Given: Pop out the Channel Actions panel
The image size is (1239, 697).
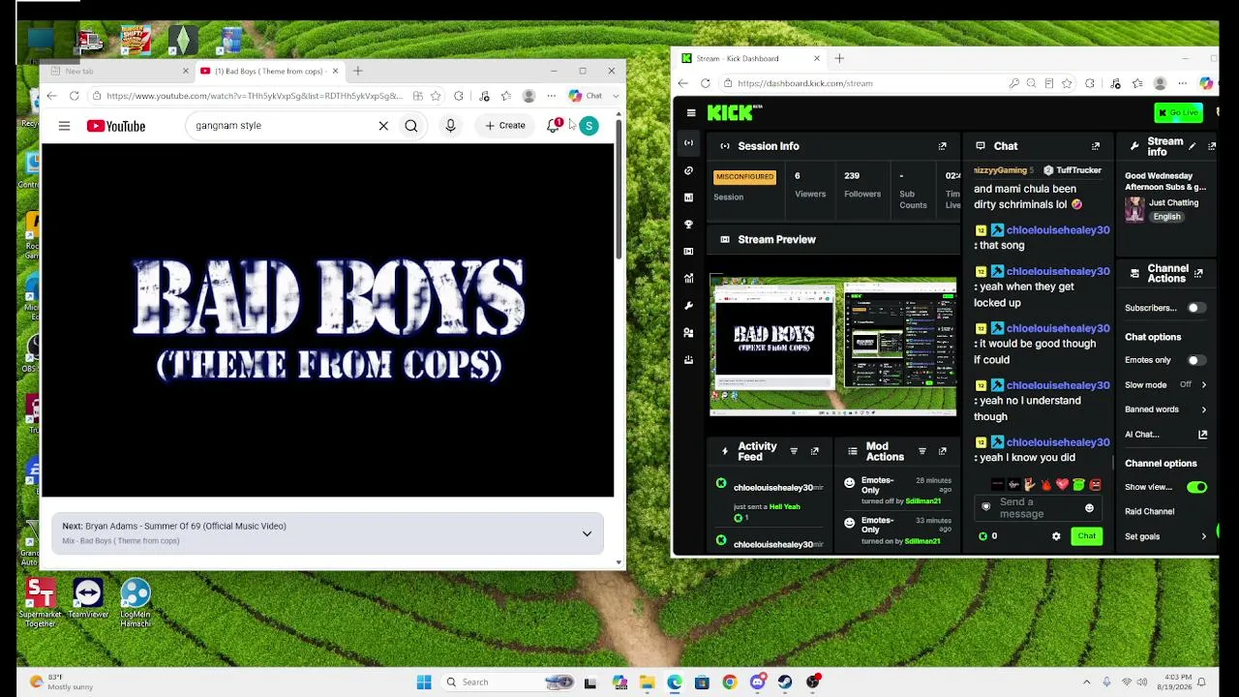Looking at the screenshot, I should tap(1198, 274).
